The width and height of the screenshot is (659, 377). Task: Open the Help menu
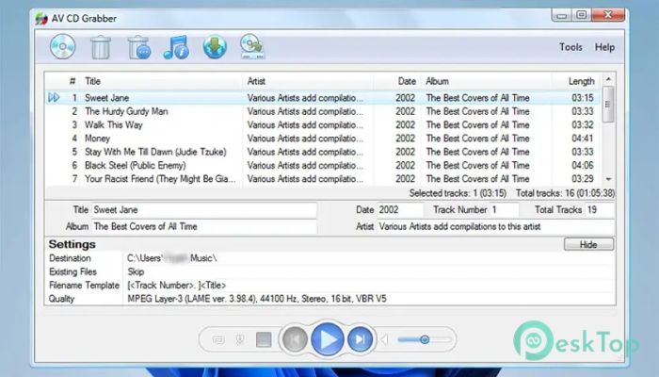[x=604, y=47]
